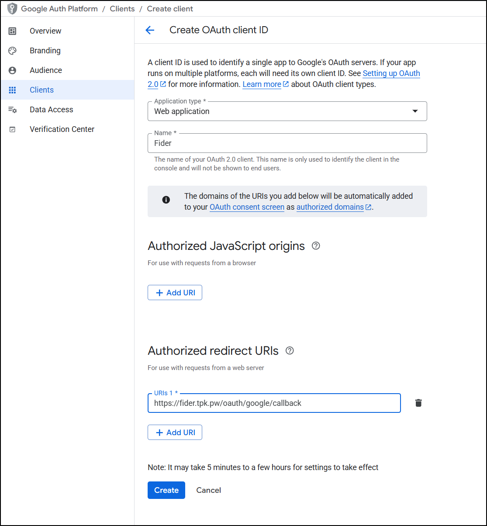Click the Clients breadcrumb link
The image size is (487, 526).
[122, 9]
